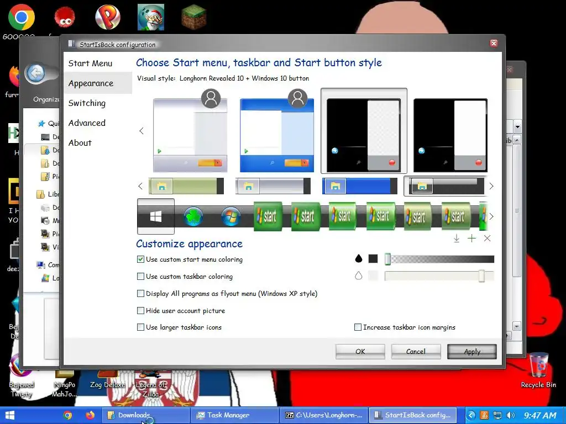566x424 pixels.
Task: Open the network tray icon
Action: click(497, 415)
